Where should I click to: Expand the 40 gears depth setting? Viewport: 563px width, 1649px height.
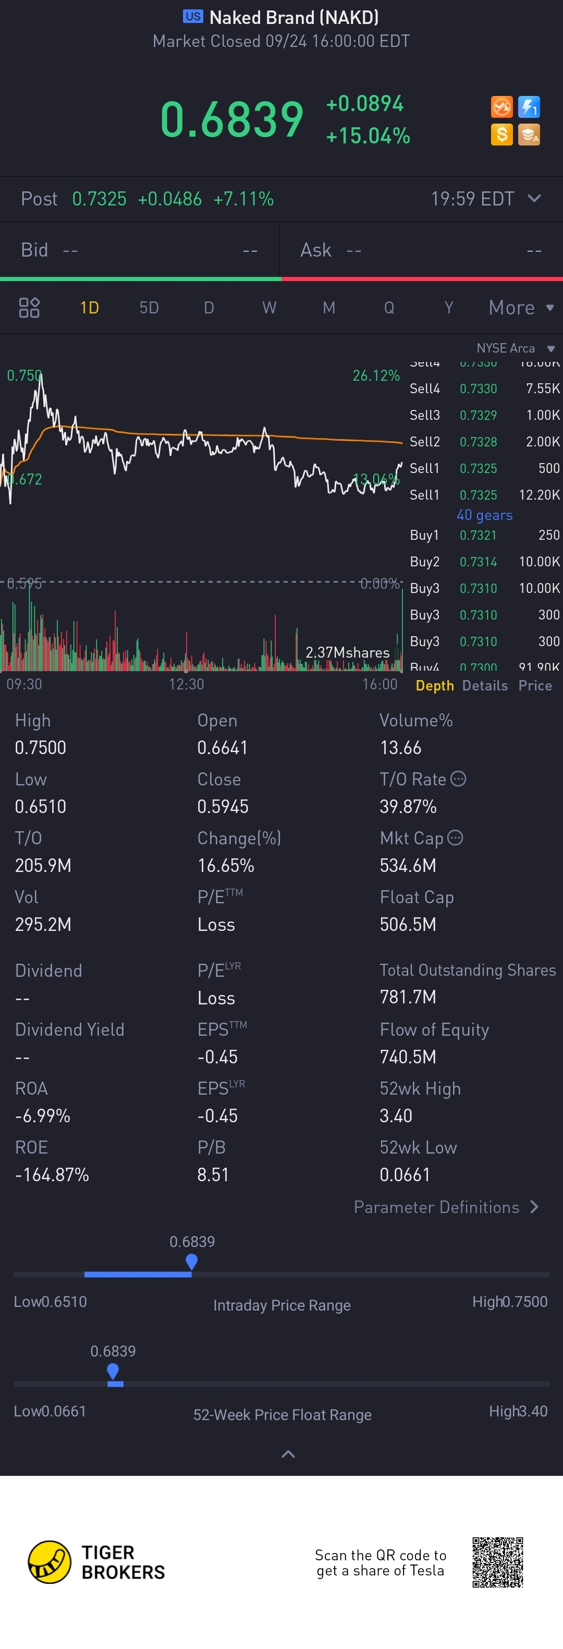[x=484, y=515]
